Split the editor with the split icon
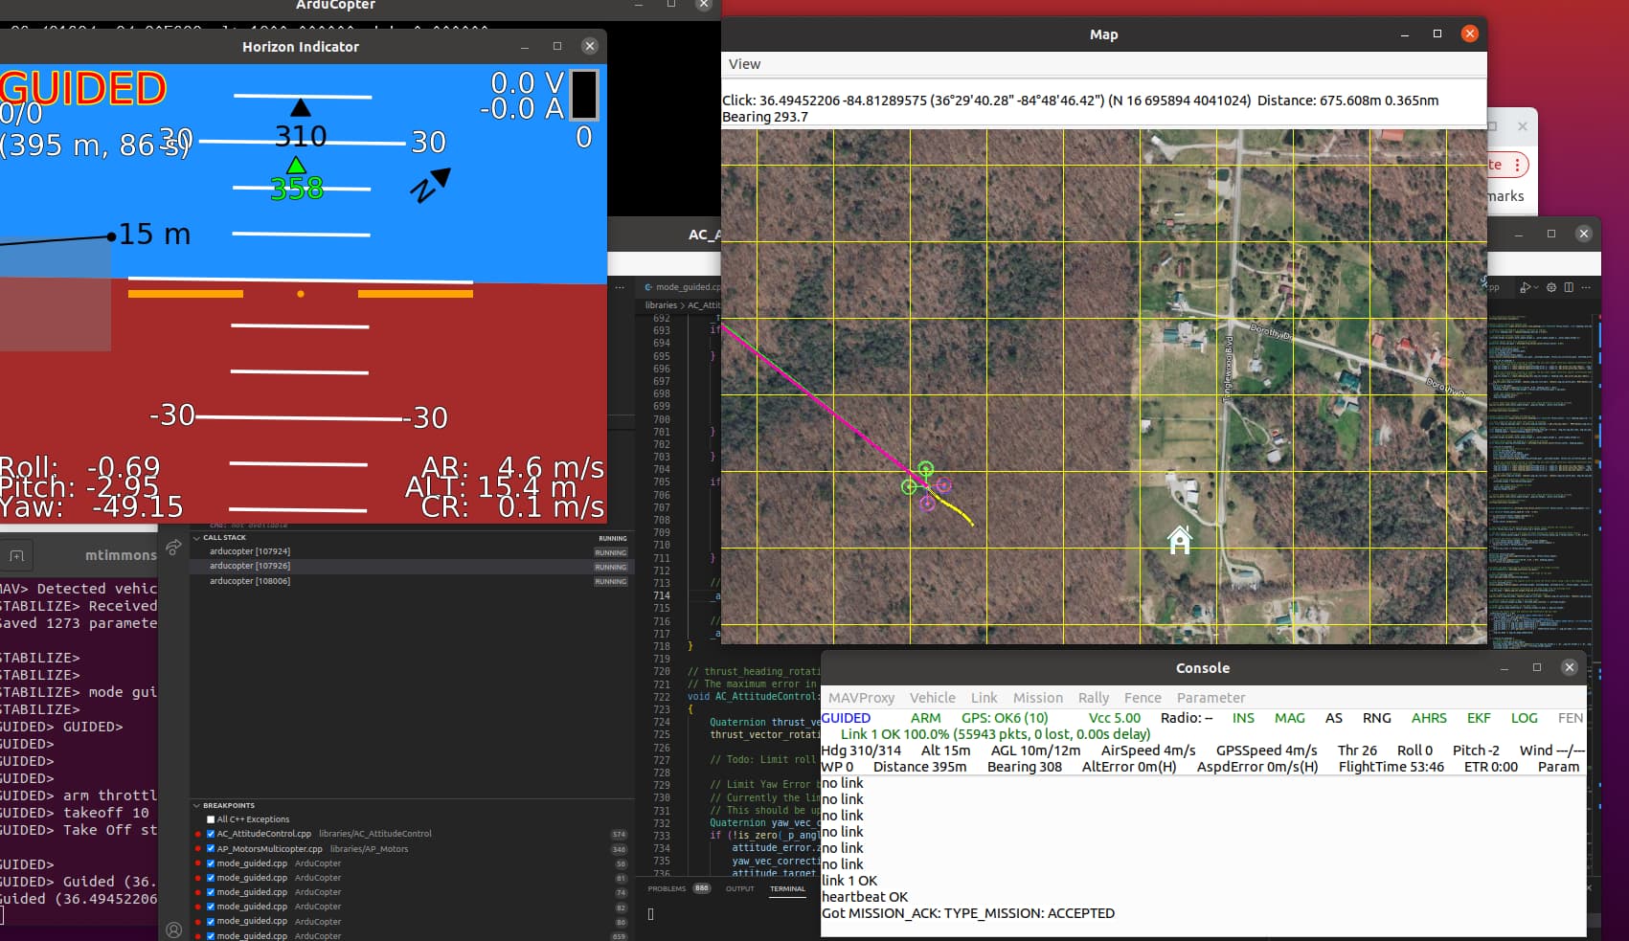Viewport: 1629px width, 941px height. click(x=1568, y=287)
